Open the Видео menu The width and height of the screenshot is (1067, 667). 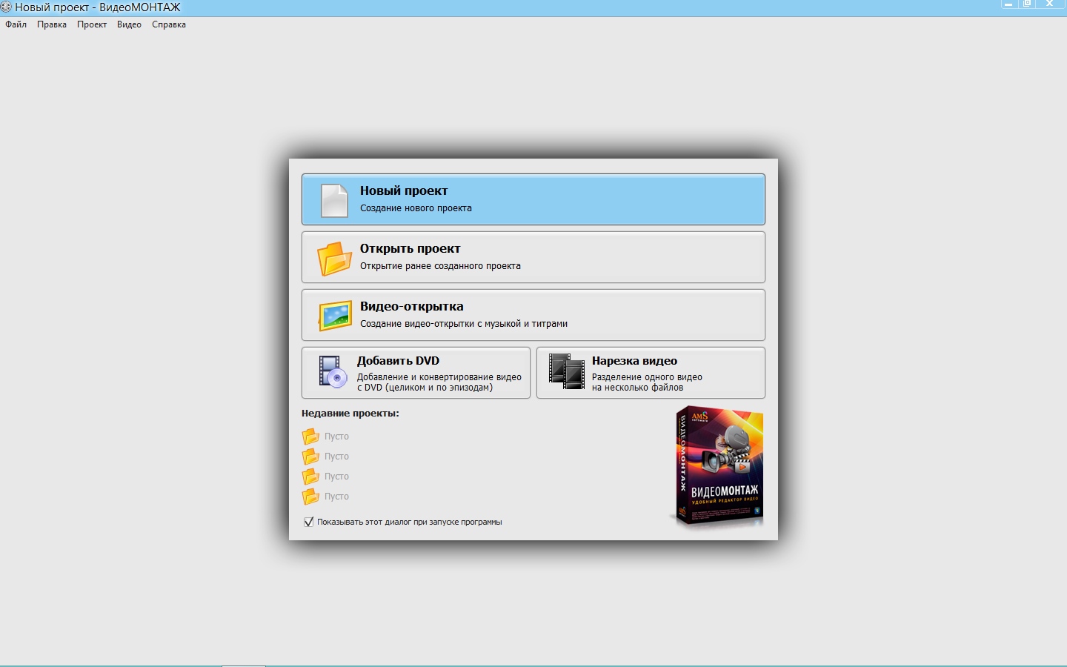pyautogui.click(x=129, y=24)
